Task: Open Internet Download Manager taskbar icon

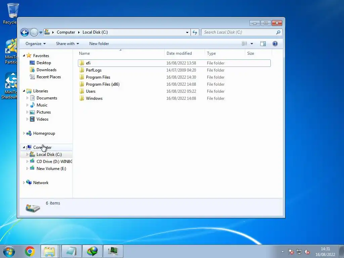Action: [92, 251]
